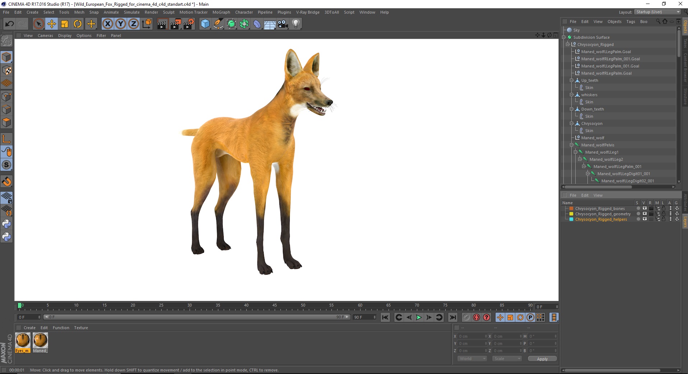The width and height of the screenshot is (688, 374).
Task: Enable Edges mode
Action: click(7, 109)
